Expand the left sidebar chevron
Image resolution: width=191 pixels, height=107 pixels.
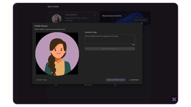(x=15, y=36)
